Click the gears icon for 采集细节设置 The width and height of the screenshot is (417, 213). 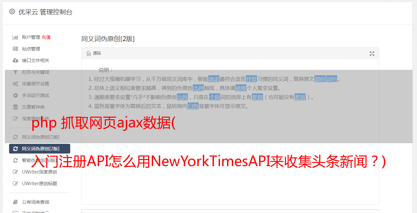click(x=15, y=84)
